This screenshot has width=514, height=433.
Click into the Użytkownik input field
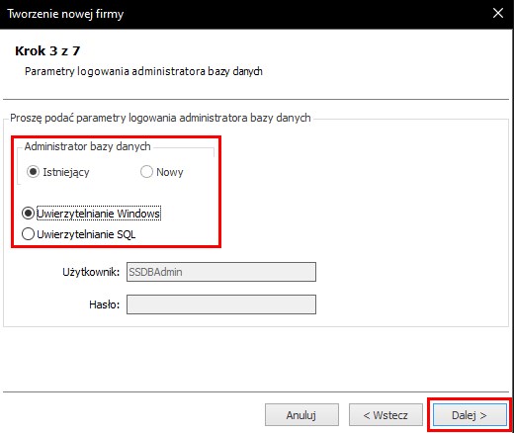coord(221,272)
